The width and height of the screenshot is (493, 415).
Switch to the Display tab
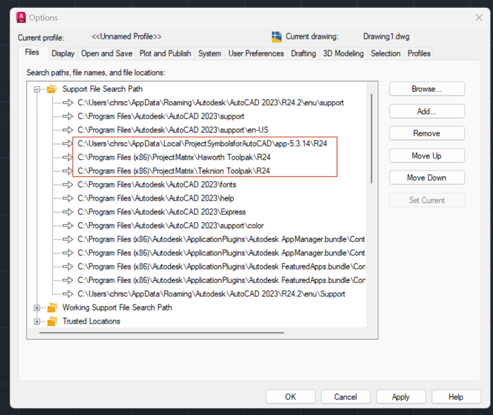click(63, 53)
